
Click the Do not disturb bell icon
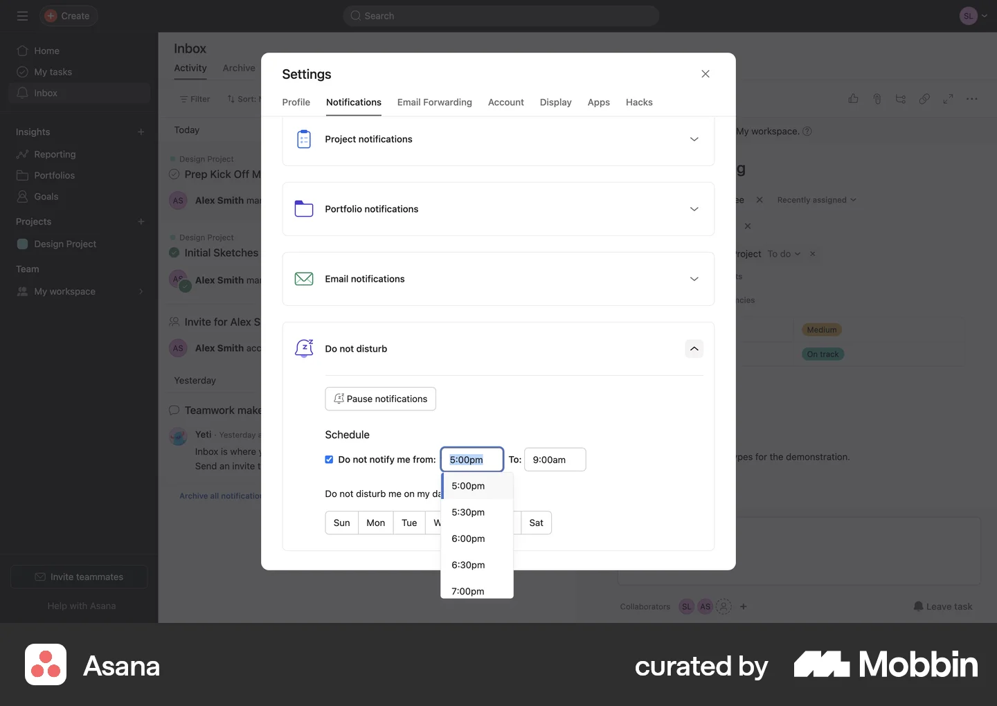tap(304, 348)
